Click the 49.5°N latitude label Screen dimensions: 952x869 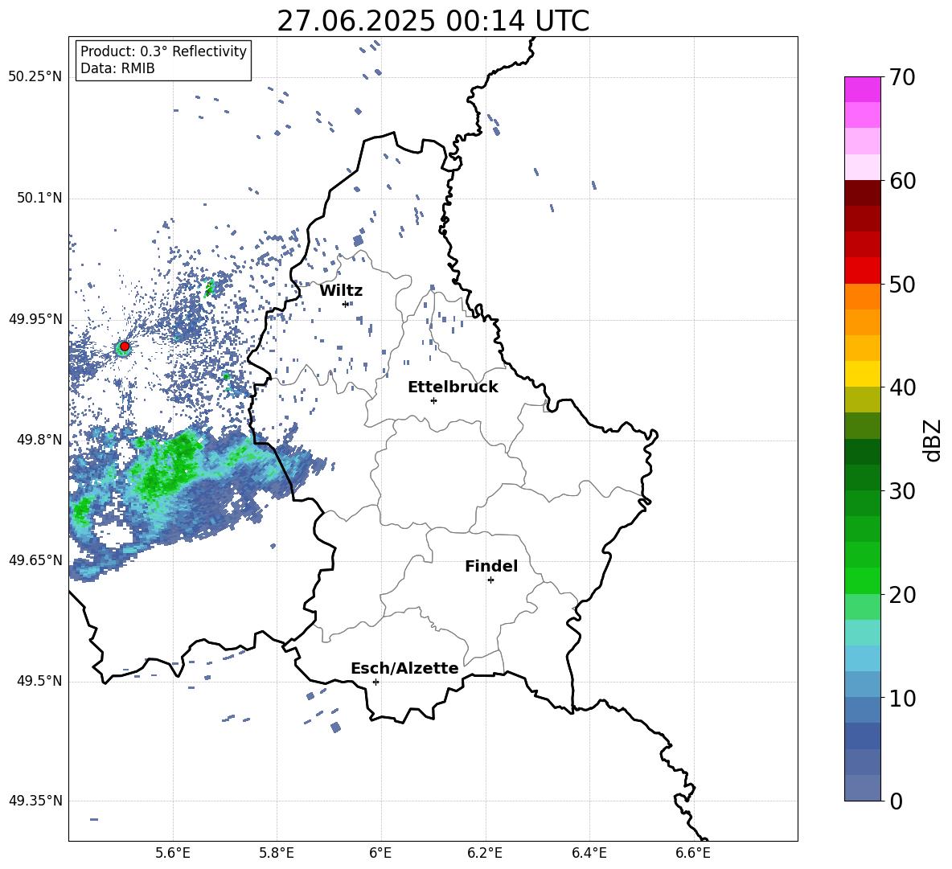[x=39, y=681]
